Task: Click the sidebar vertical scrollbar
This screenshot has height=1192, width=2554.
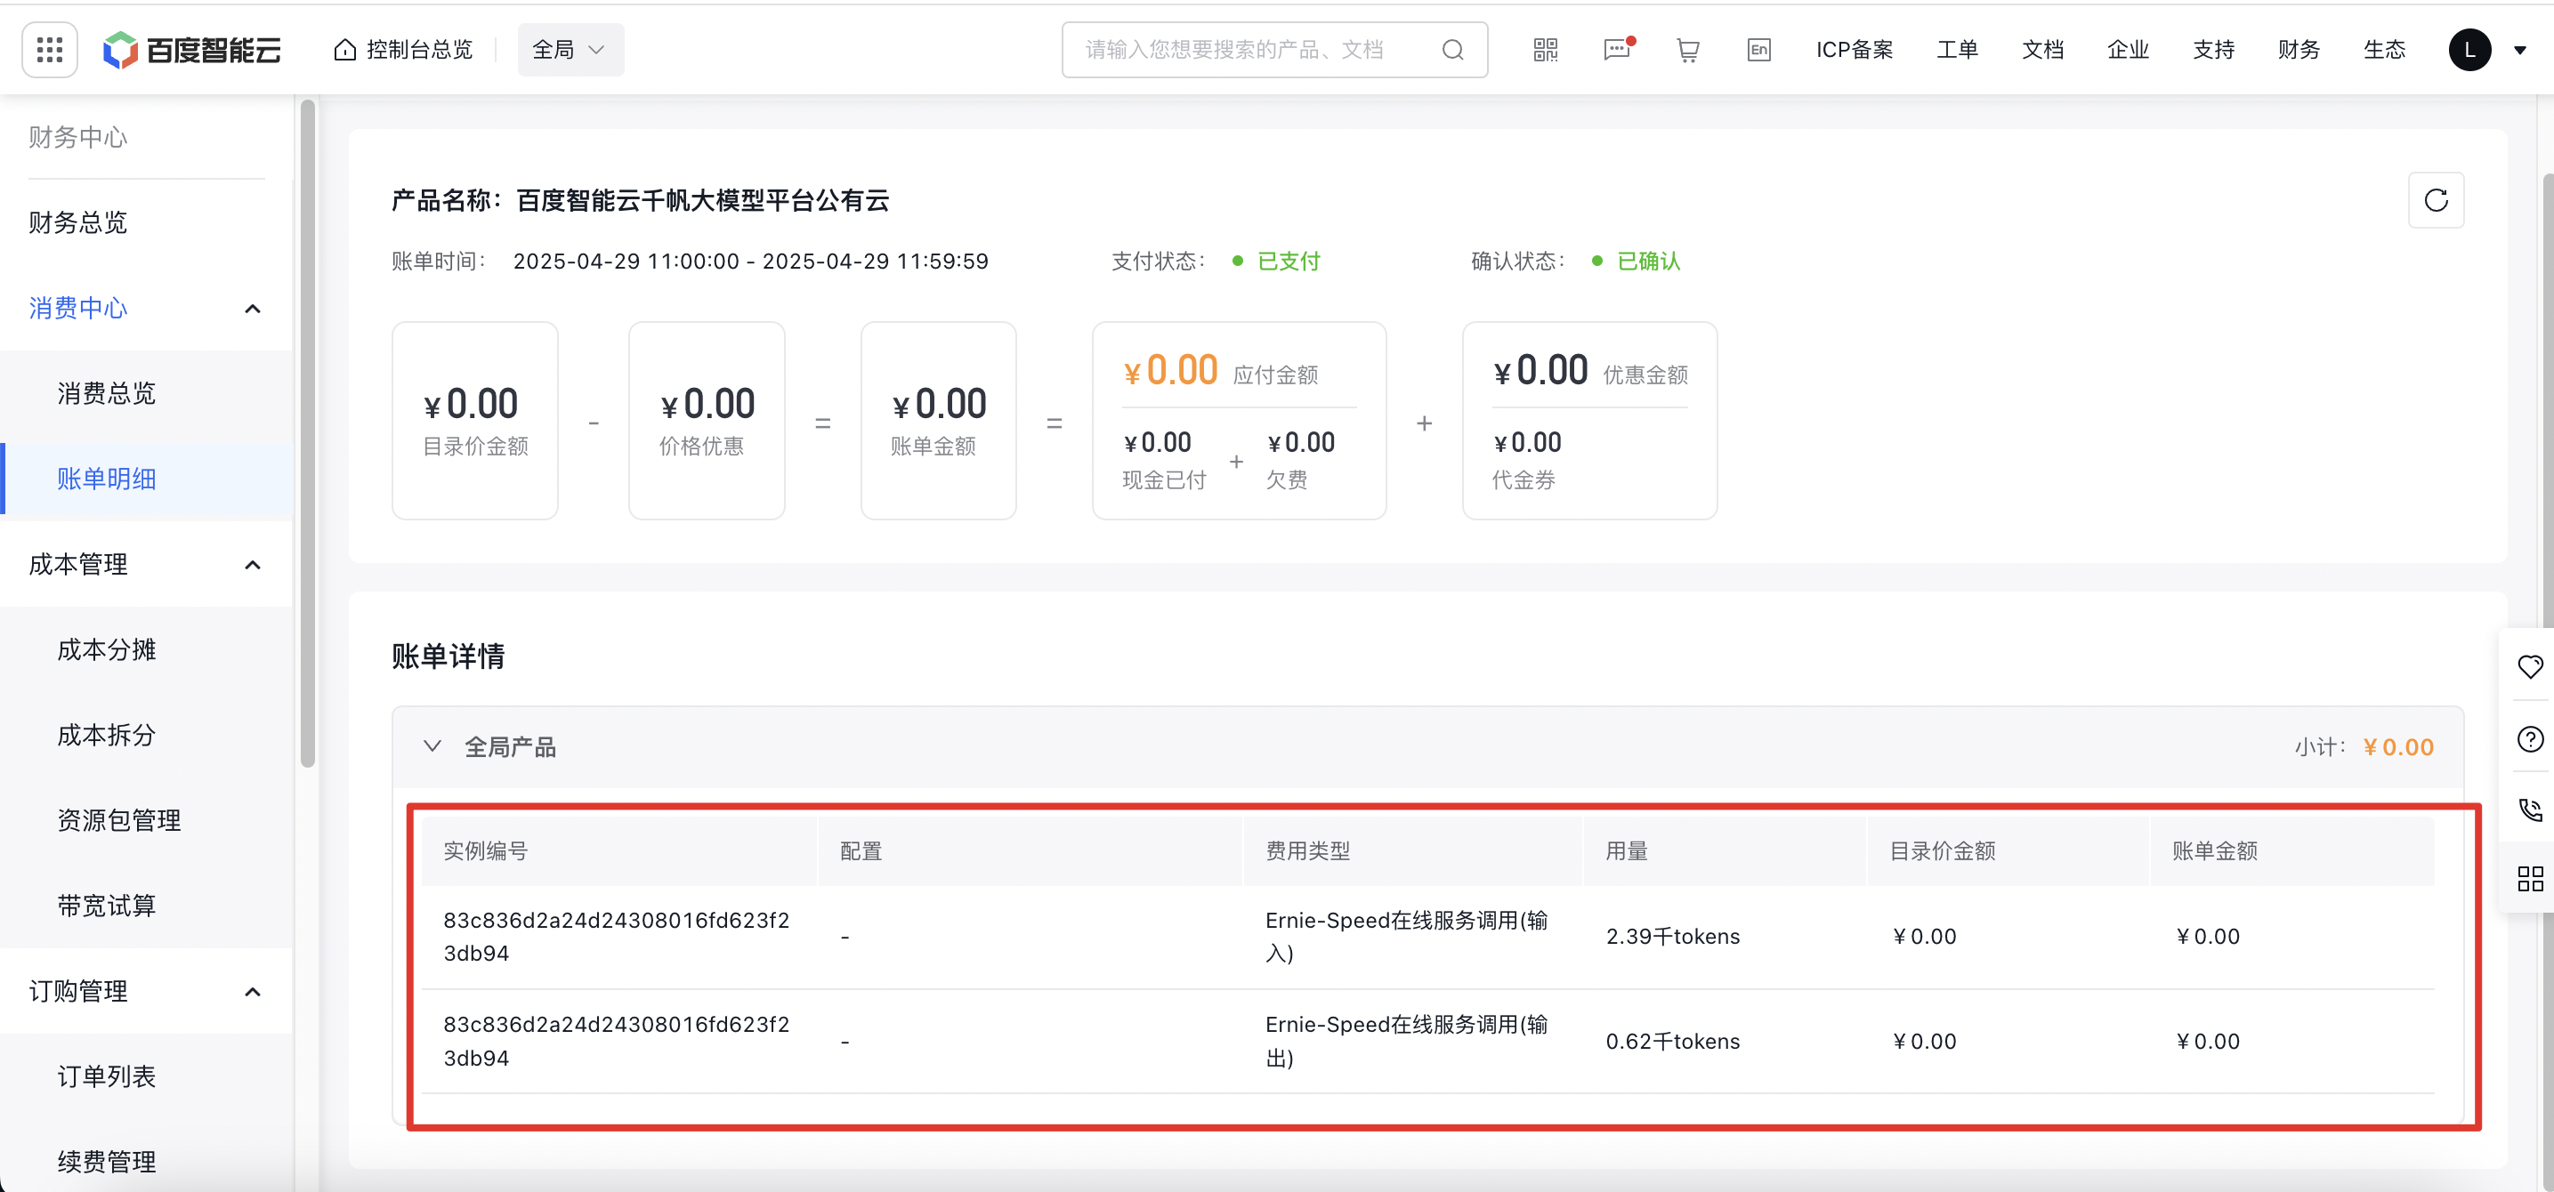Action: tap(307, 433)
